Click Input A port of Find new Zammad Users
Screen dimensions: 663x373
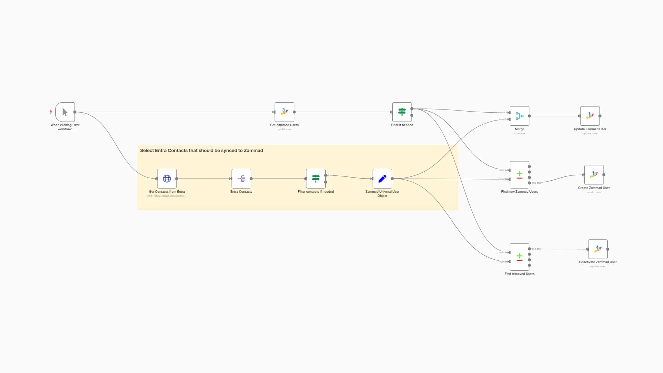509,170
